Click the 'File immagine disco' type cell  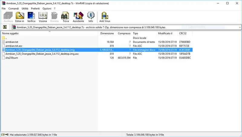144,50
